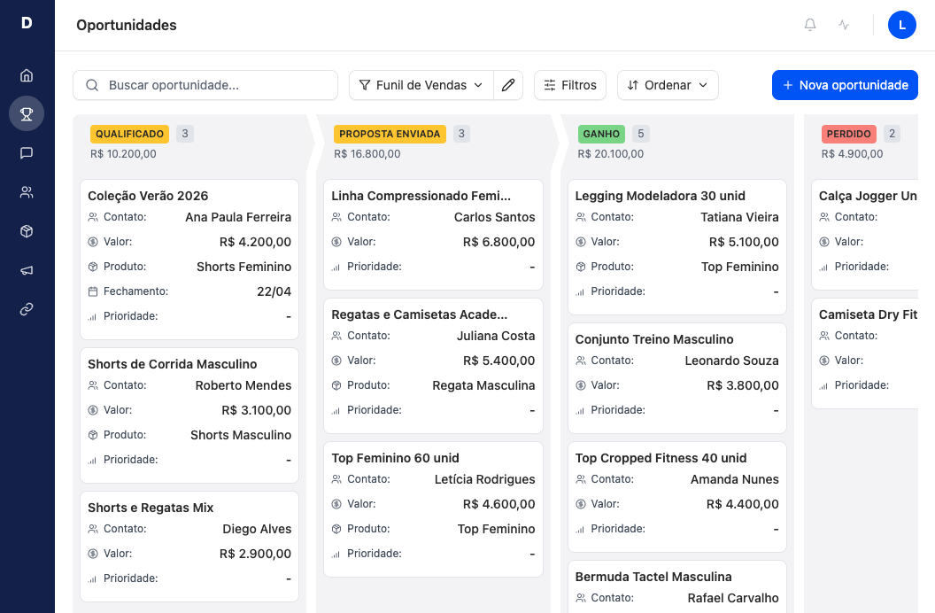Click the Buscar oportunidade search field
The image size is (935, 613).
click(x=205, y=85)
